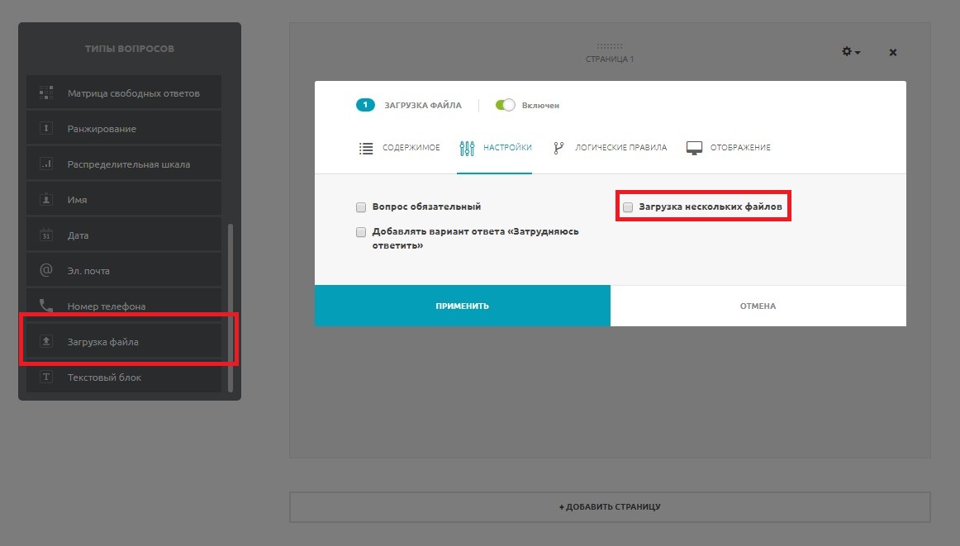Click the Отмена button
960x546 pixels.
tap(758, 306)
